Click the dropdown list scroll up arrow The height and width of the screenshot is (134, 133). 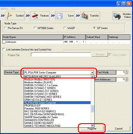[x=92, y=77]
